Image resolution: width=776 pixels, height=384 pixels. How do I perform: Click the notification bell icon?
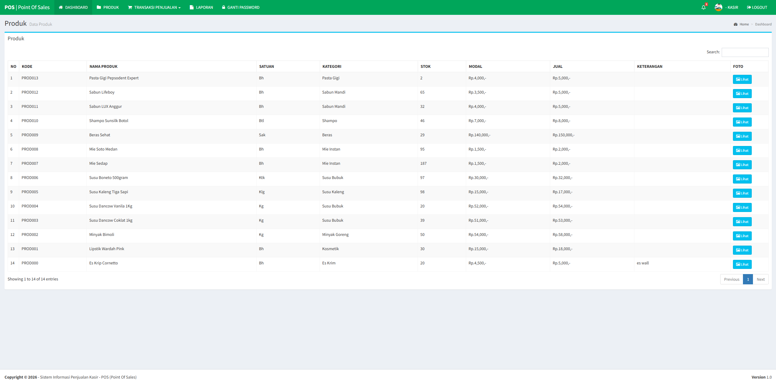coord(703,8)
